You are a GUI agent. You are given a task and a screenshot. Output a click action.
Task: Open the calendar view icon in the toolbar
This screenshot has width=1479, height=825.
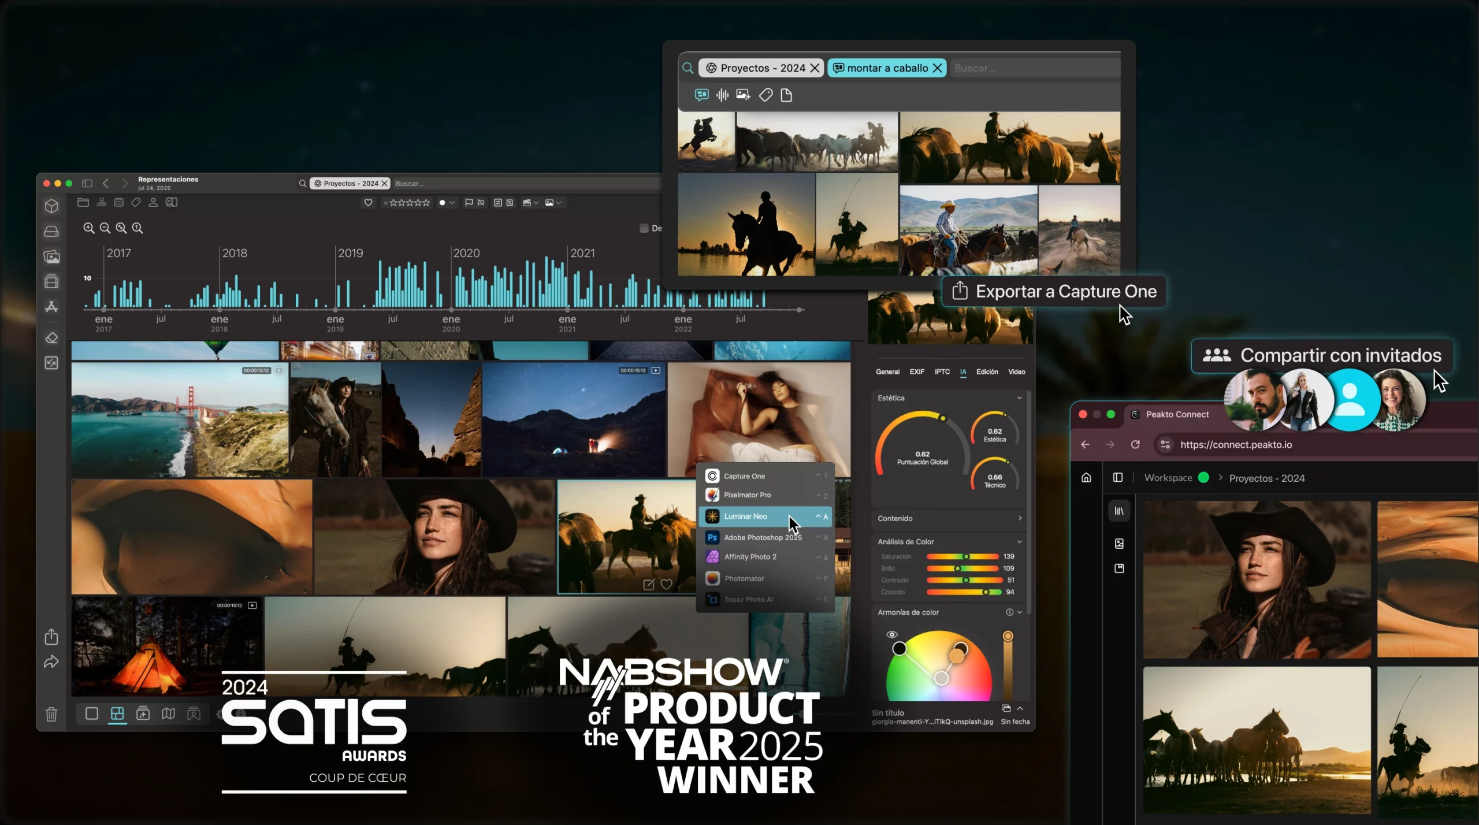[x=119, y=202]
